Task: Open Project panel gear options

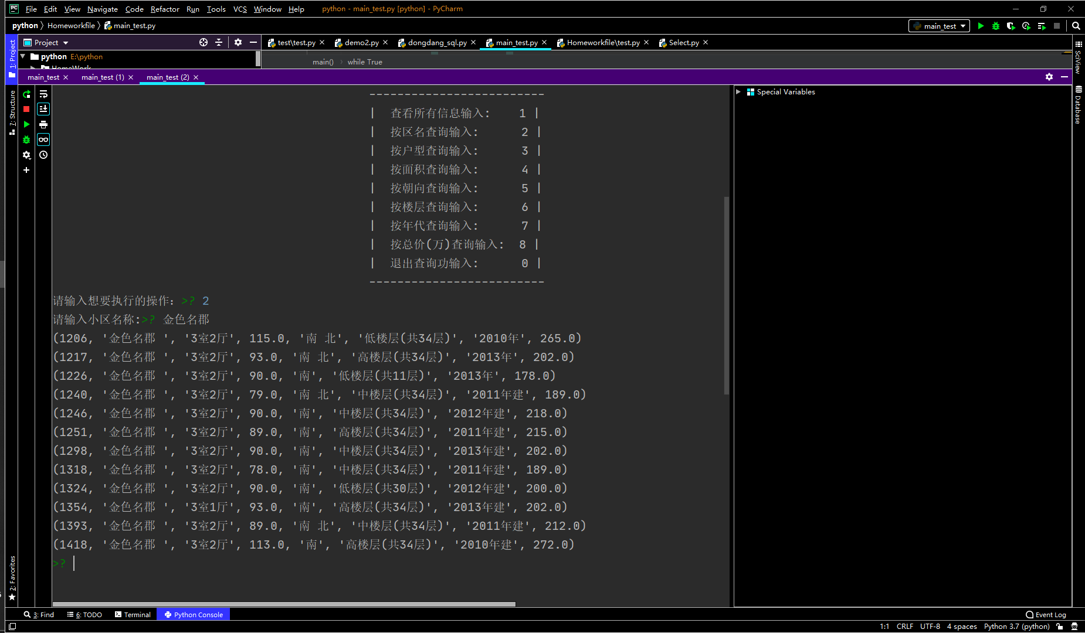Action: coord(238,42)
